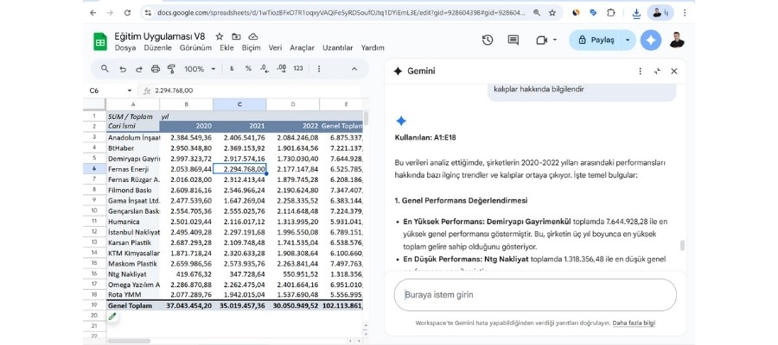Collapse the toolbar with the up chevron
This screenshot has width=778, height=345.
[354, 69]
